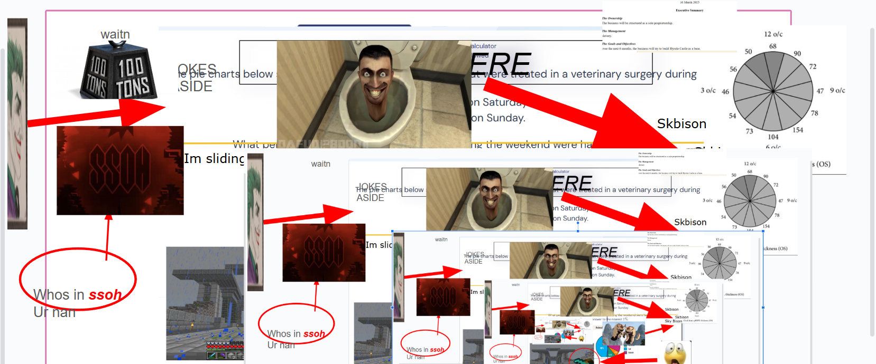Select the largest "Im sliding" text

coord(214,159)
